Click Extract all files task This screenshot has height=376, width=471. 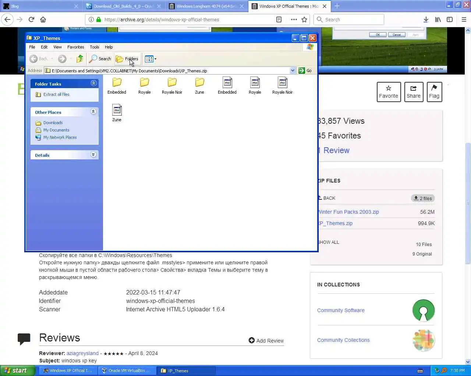click(x=56, y=94)
